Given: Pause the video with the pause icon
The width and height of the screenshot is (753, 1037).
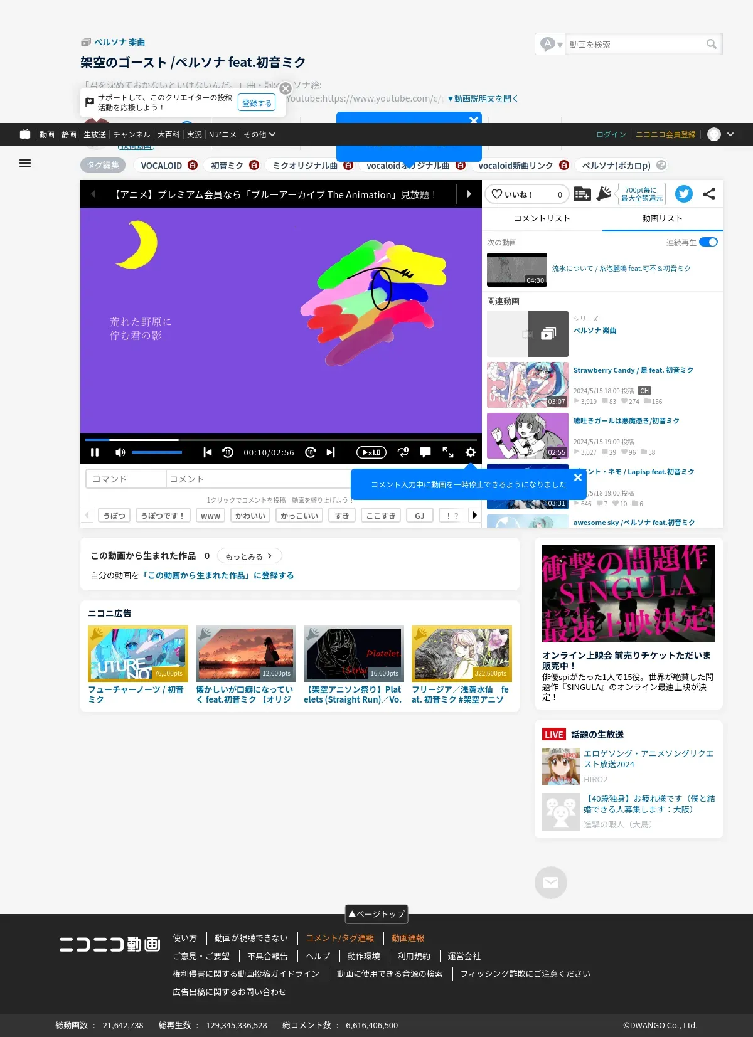Looking at the screenshot, I should [x=95, y=452].
